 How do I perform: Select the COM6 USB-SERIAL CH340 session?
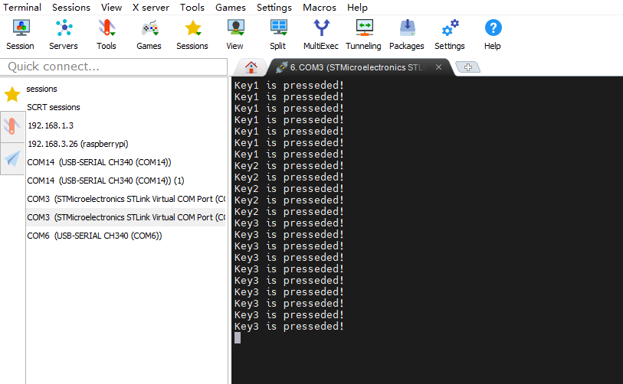(94, 236)
